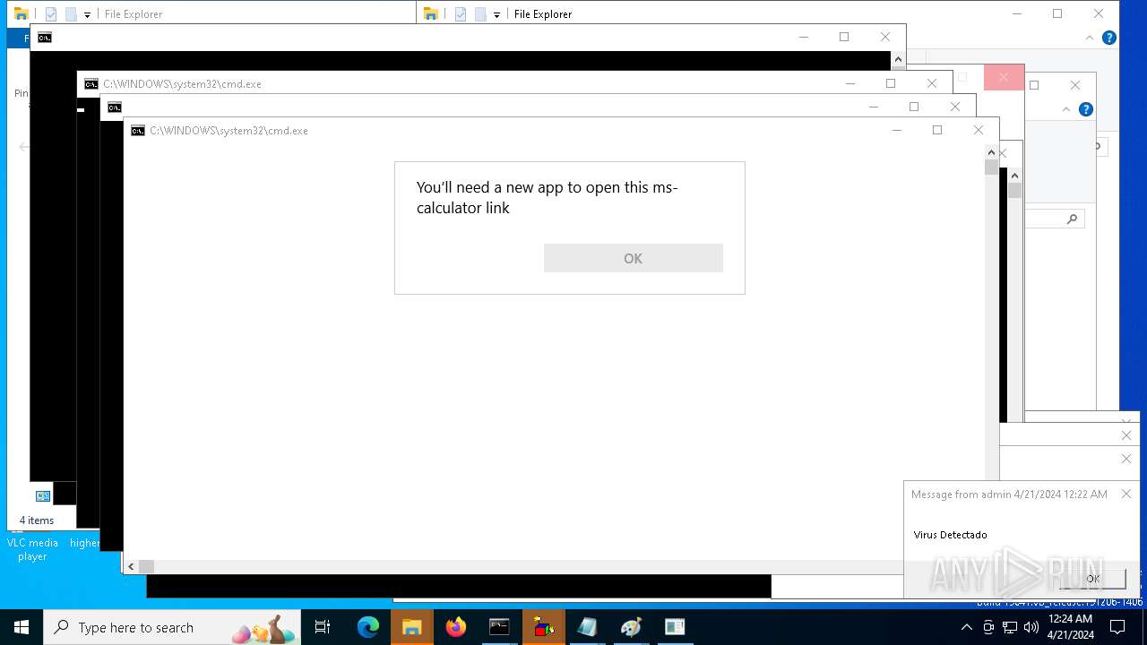Open Quick Access Toolbar dropdown in rightmost File Explorer
The image size is (1147, 645).
coord(496,14)
